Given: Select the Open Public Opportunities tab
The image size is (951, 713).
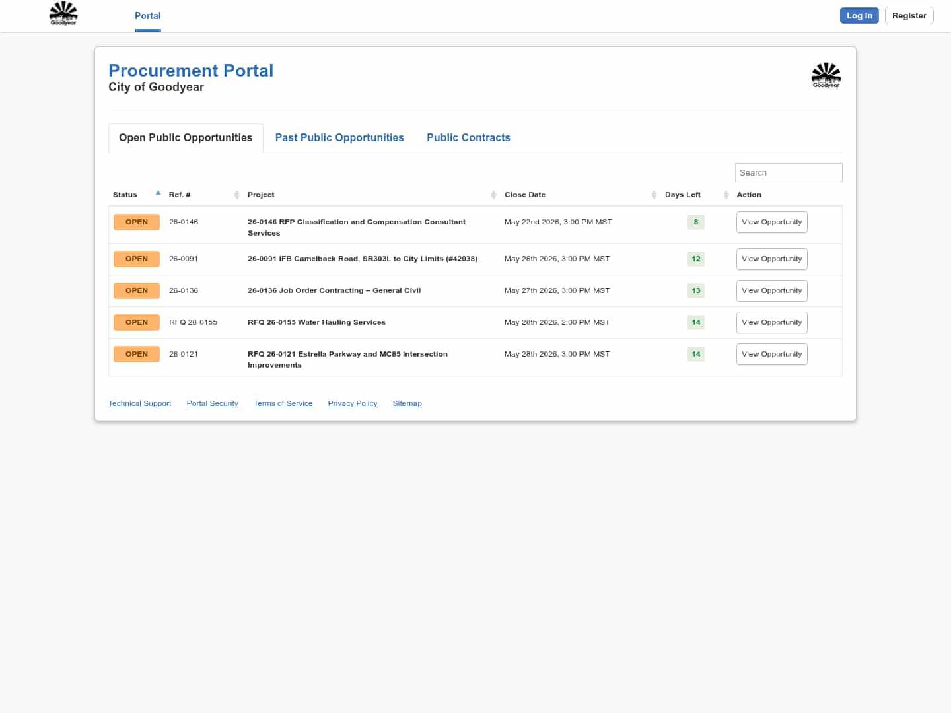Looking at the screenshot, I should coord(186,138).
